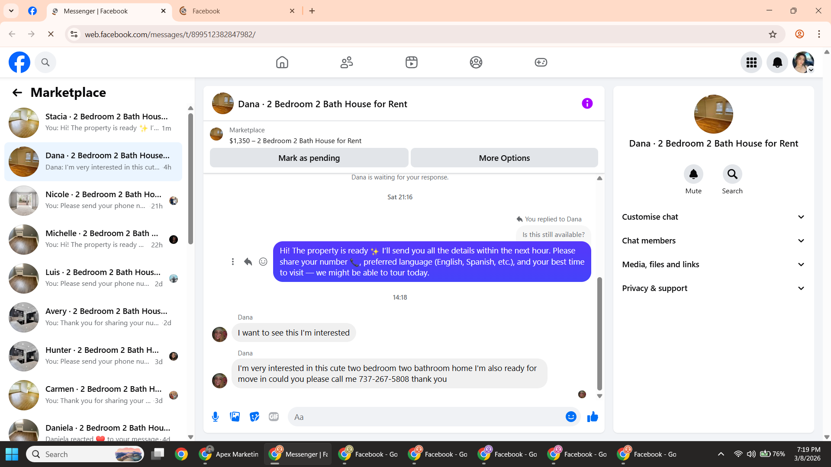Send a thumbs-up like
831x467 pixels.
click(x=593, y=417)
